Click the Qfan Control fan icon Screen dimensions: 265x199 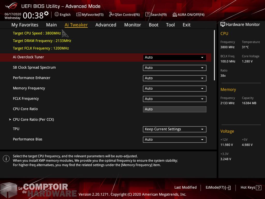point(111,15)
